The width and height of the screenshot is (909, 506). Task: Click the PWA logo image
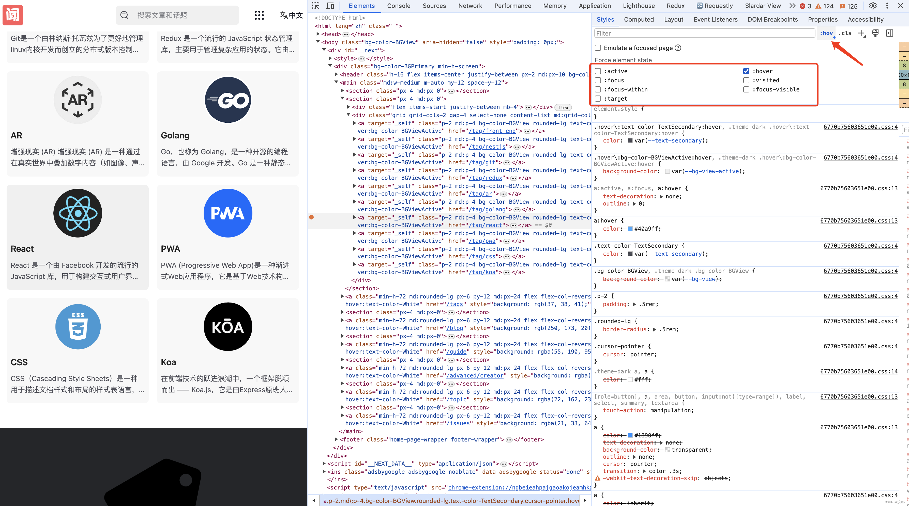click(228, 213)
